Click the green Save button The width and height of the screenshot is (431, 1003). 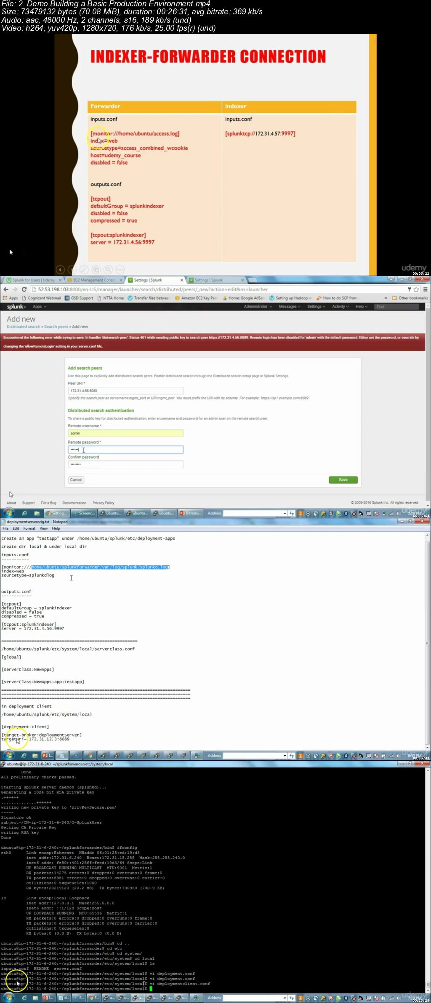[343, 480]
